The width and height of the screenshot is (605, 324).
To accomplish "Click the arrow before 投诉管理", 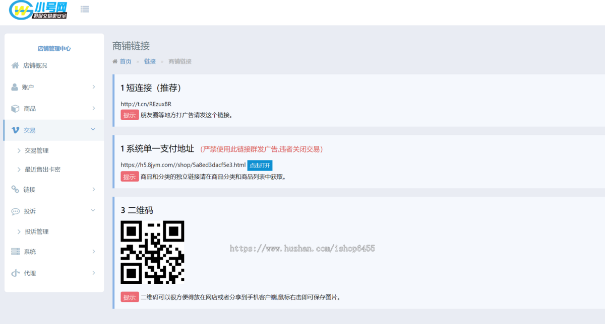I will point(19,232).
